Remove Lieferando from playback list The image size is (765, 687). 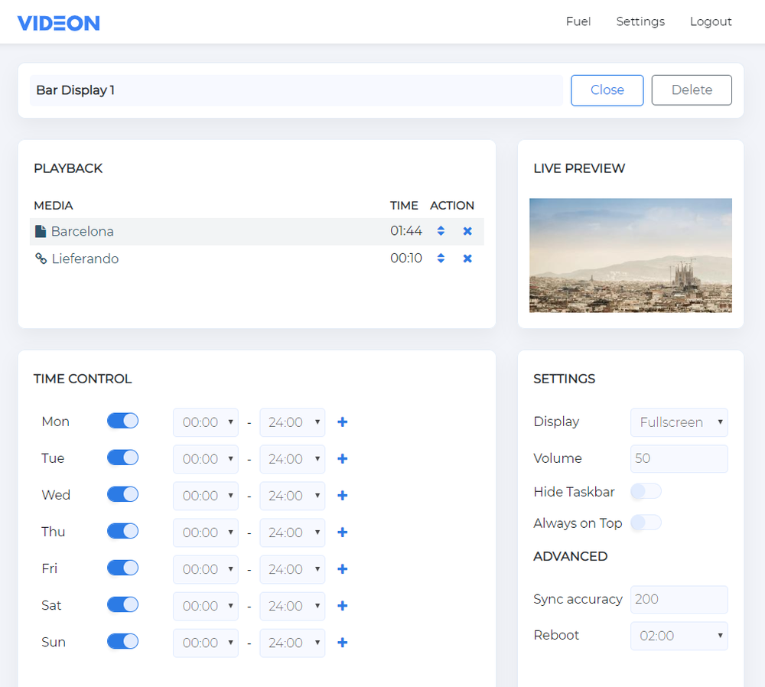point(467,258)
